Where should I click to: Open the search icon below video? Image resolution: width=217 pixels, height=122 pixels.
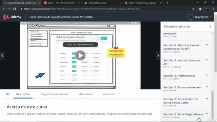point(7,94)
